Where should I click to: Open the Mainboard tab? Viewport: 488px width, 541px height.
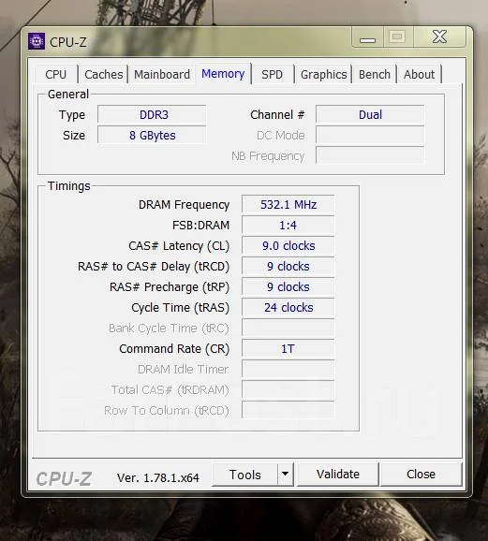pos(162,74)
